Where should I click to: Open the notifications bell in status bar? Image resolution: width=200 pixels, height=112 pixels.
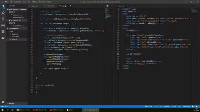click(x=197, y=106)
